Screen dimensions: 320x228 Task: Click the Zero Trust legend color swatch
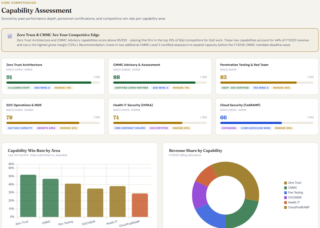pos(285,183)
